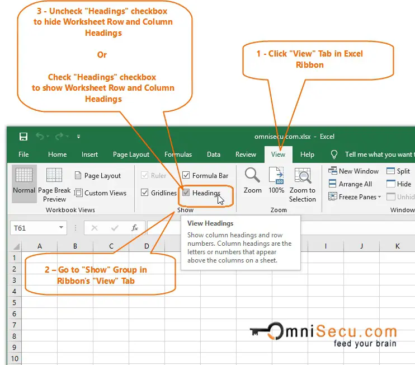This screenshot has width=415, height=365.
Task: Select column B header
Action: (x=75, y=246)
